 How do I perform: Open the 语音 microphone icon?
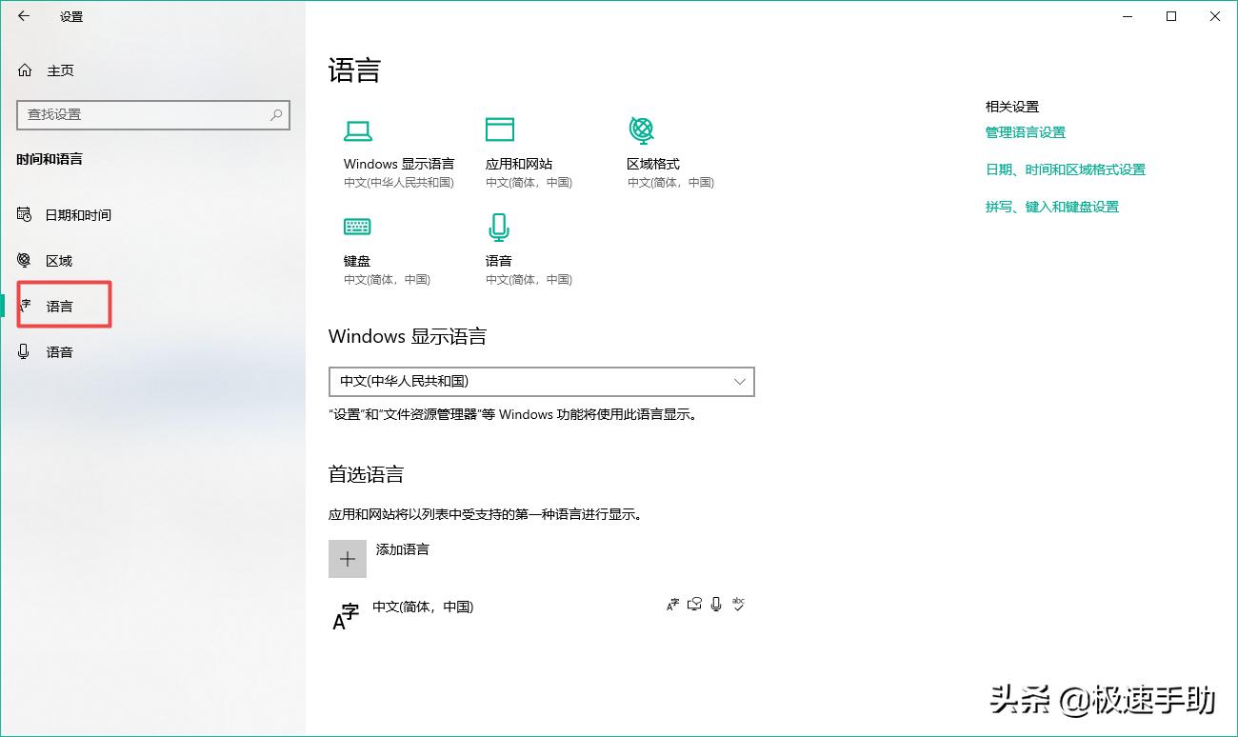pyautogui.click(x=499, y=226)
